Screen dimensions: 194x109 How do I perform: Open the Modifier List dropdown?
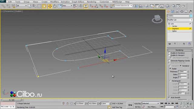(x=180, y=20)
